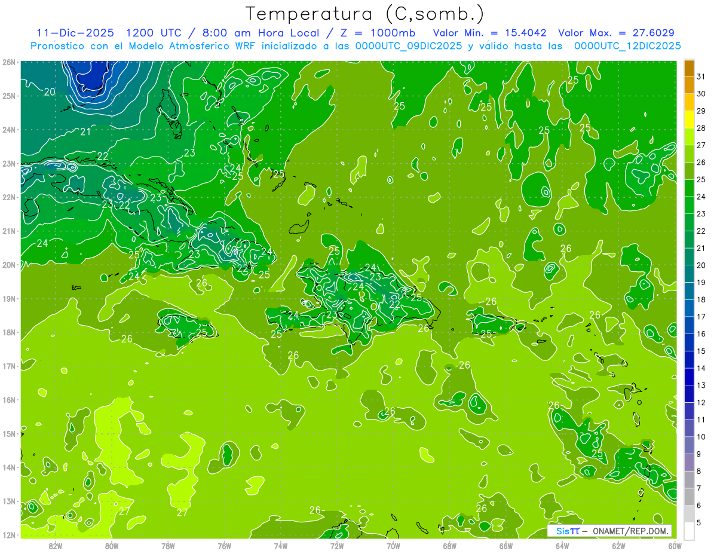The image size is (717, 554).
Task: Click the 22N latitude label
Action: [x=9, y=197]
